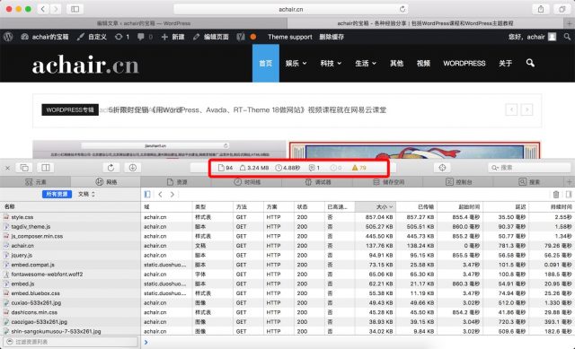Click 删除缓存 clear cache item

click(332, 37)
